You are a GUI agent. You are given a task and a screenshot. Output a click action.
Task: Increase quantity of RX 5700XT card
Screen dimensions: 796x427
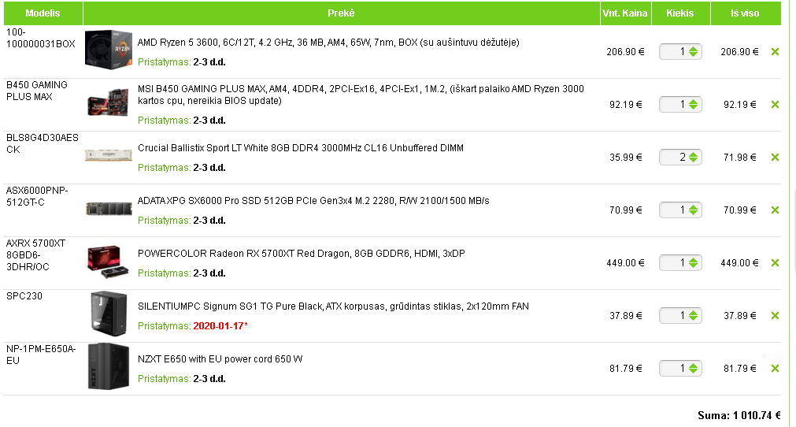pos(693,260)
